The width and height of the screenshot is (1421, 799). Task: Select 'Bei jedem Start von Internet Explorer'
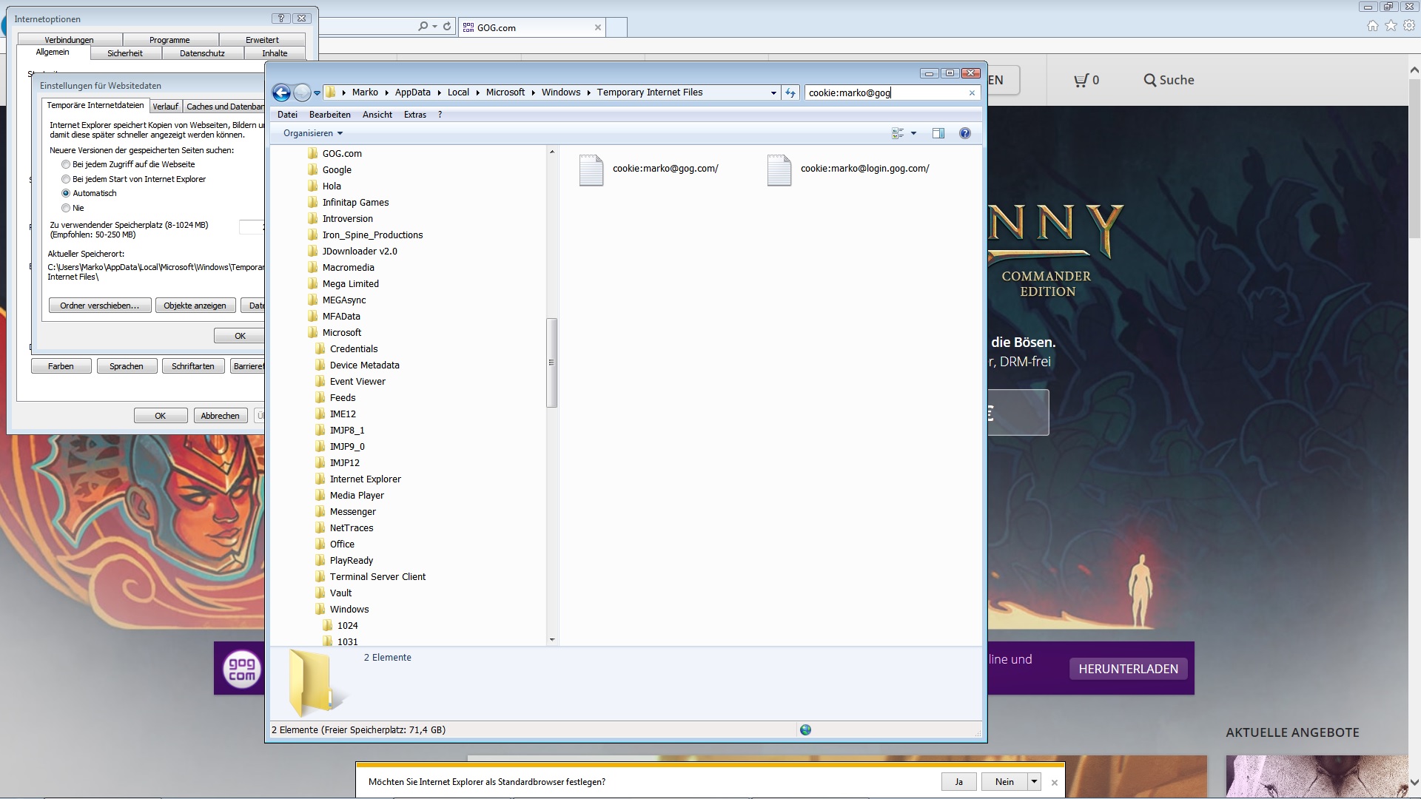[x=66, y=179]
